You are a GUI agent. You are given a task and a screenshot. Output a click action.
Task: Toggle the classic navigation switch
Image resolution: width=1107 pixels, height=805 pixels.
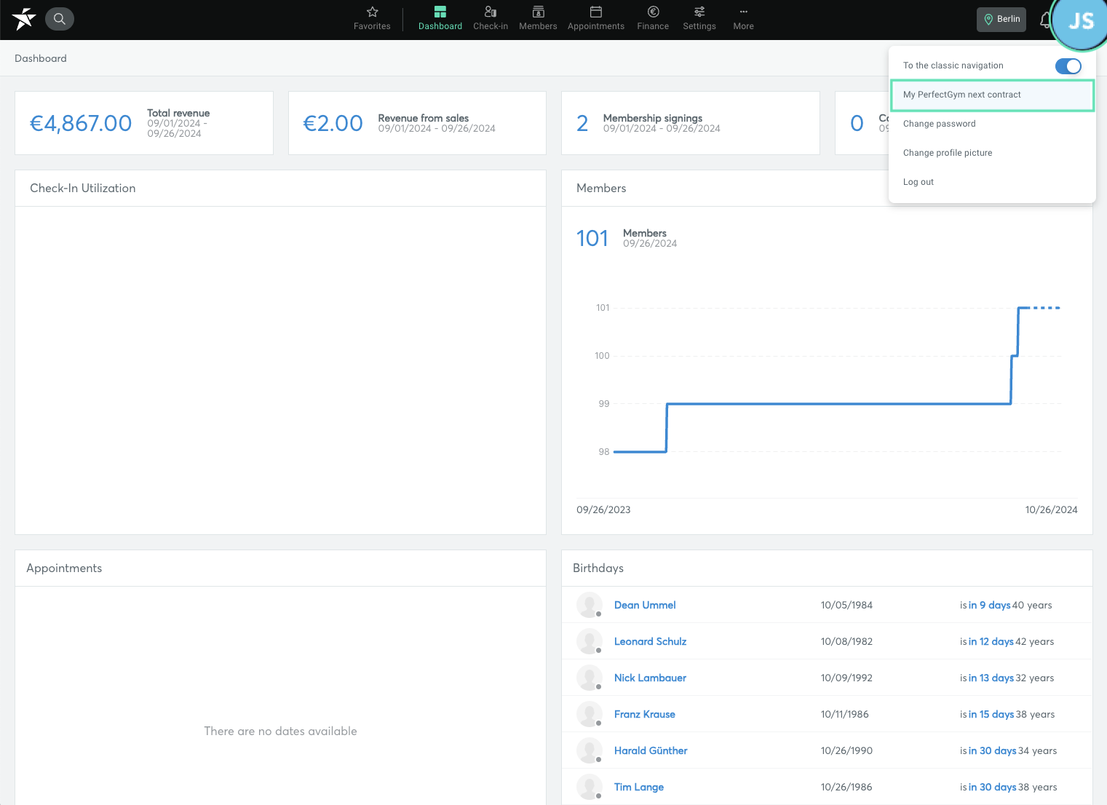[x=1068, y=66]
